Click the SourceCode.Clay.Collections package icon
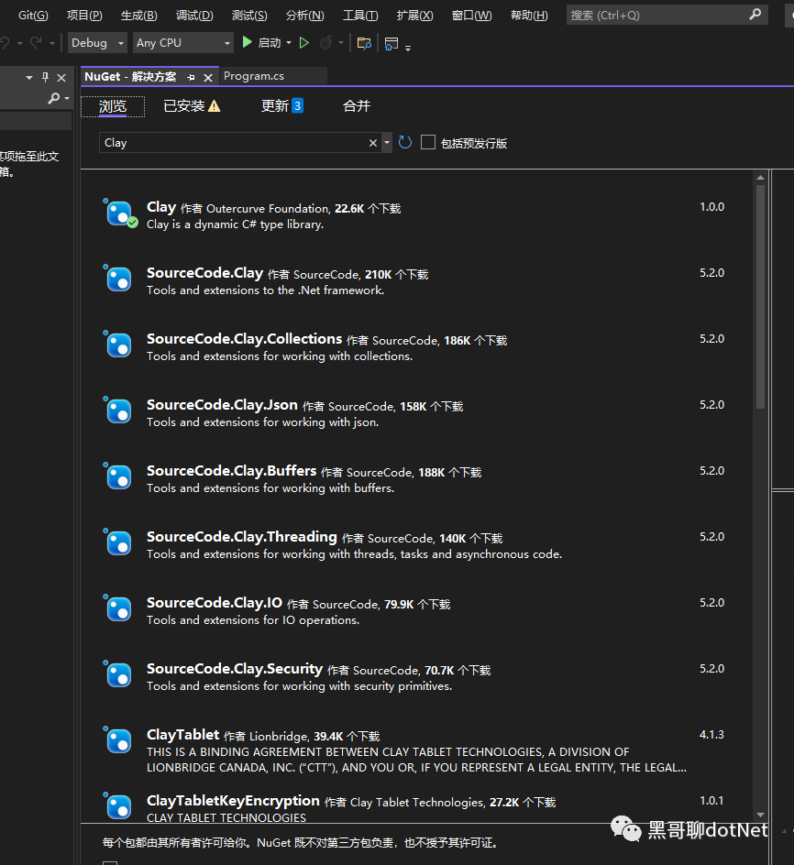794x865 pixels. 117,345
